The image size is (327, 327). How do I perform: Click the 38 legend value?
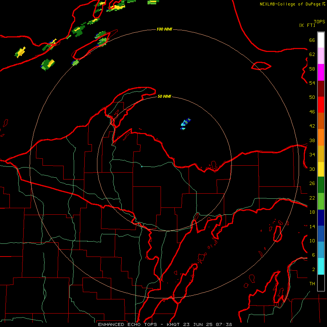[312, 140]
